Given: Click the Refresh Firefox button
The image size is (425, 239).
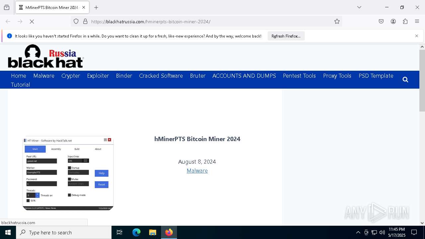Looking at the screenshot, I should tap(286, 36).
